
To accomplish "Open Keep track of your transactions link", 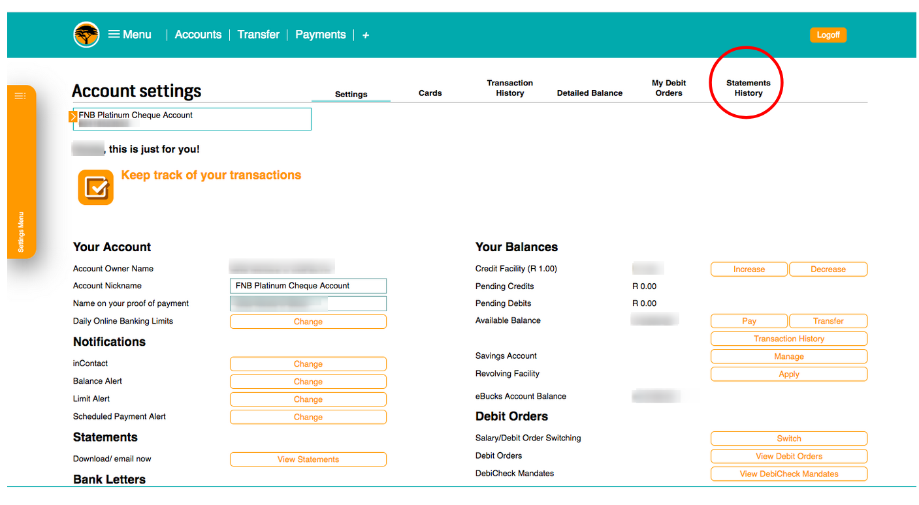I will [211, 175].
